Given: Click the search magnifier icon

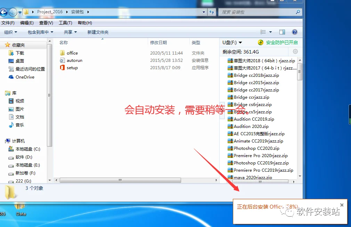Looking at the screenshot, I should click(x=298, y=12).
